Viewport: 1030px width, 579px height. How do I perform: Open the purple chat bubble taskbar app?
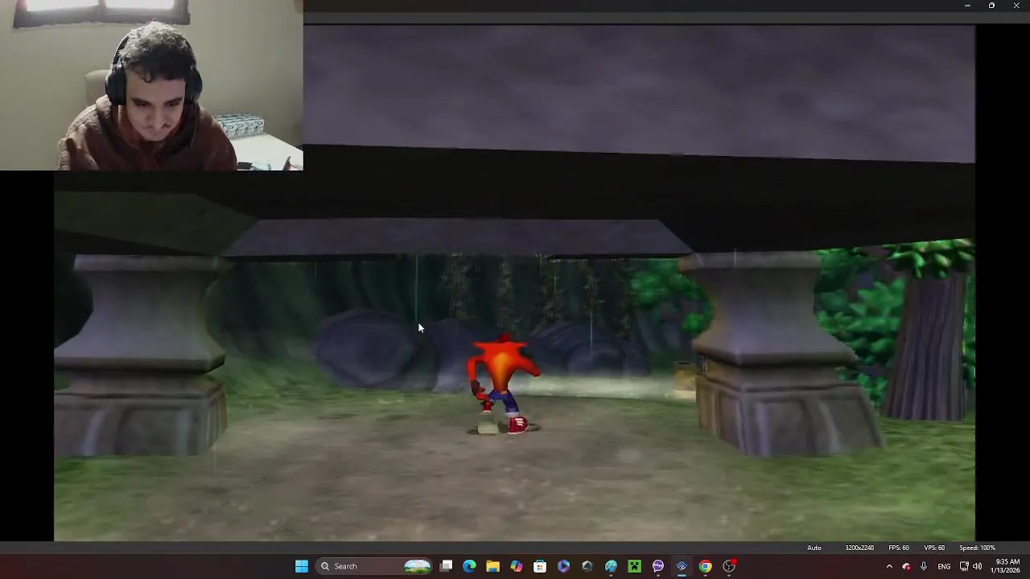(658, 566)
